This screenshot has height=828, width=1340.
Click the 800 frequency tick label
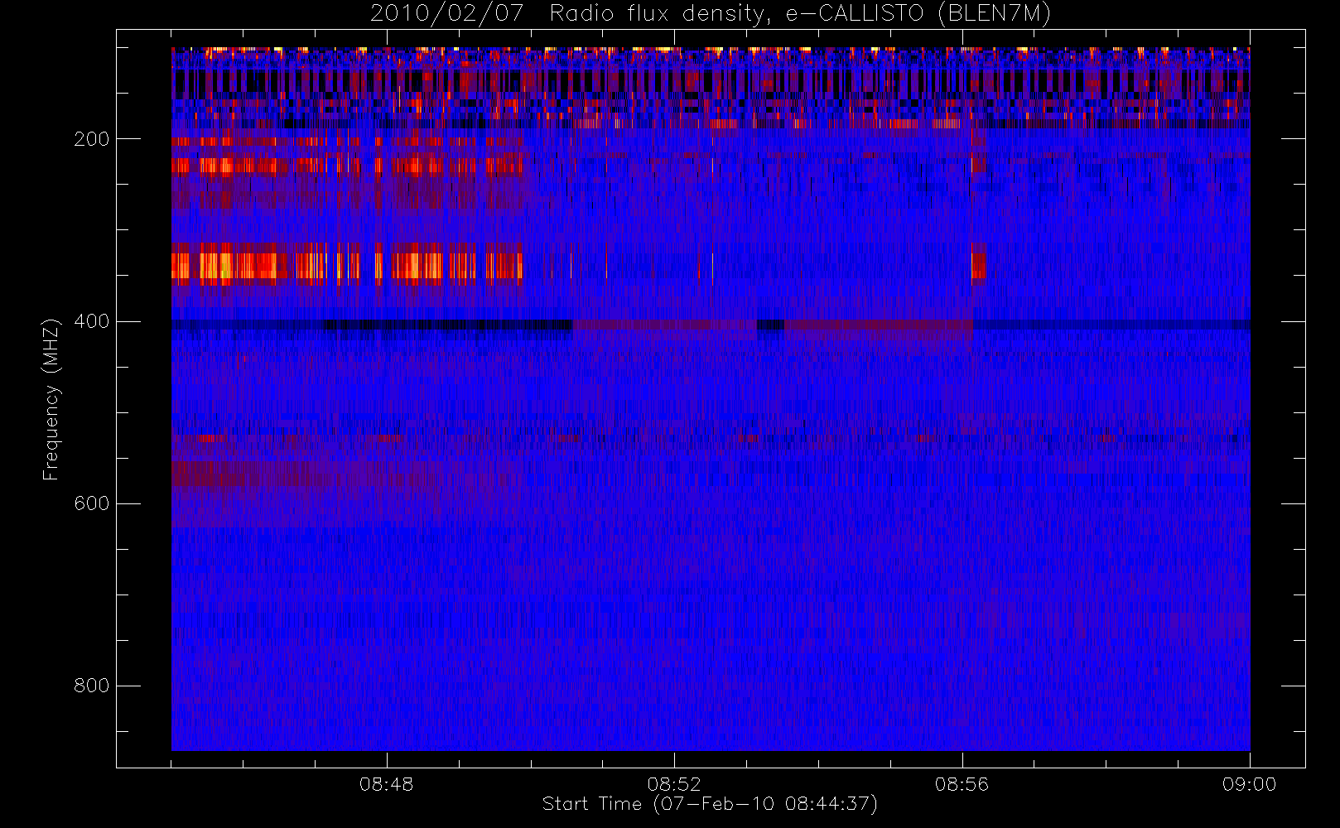coord(92,686)
